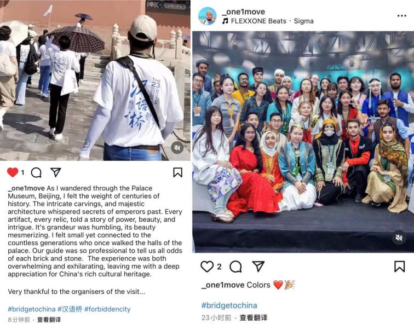Open the #汉语桥 hashtag
This screenshot has width=414, height=324.
click(70, 309)
